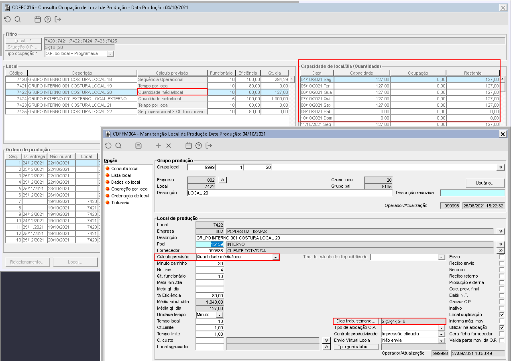Click the save diskette icon in CDFFM004
Viewport: 511px width, 361px height.
coord(138,146)
